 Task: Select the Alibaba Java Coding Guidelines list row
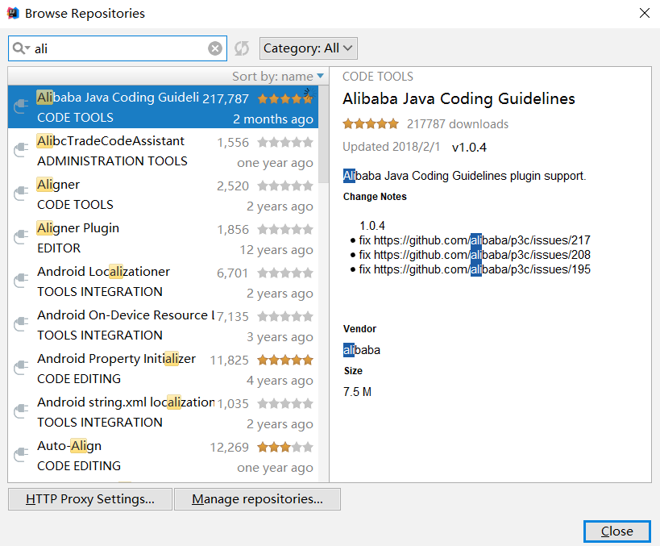coord(163,107)
